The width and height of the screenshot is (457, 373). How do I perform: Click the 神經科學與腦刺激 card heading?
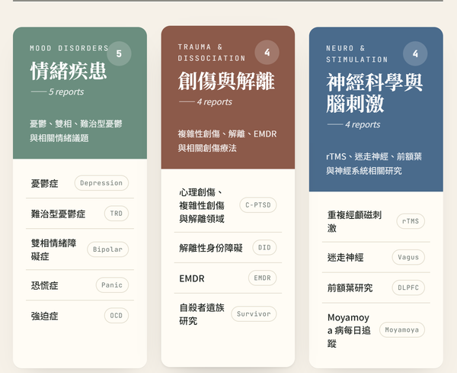pyautogui.click(x=374, y=93)
